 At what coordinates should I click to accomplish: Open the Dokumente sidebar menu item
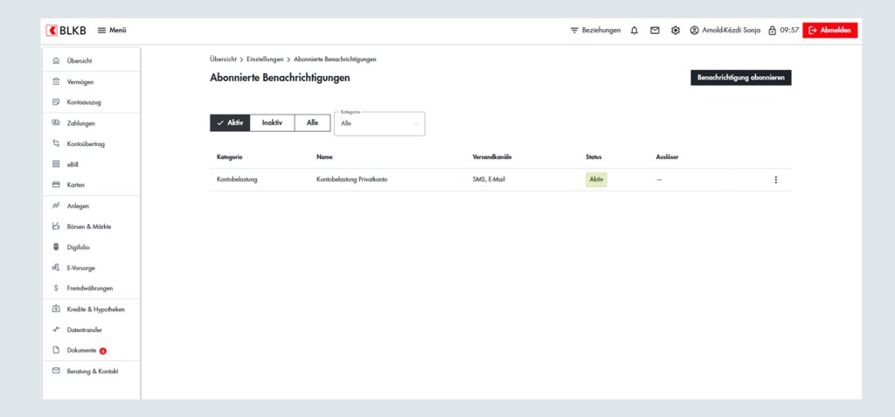(91, 351)
